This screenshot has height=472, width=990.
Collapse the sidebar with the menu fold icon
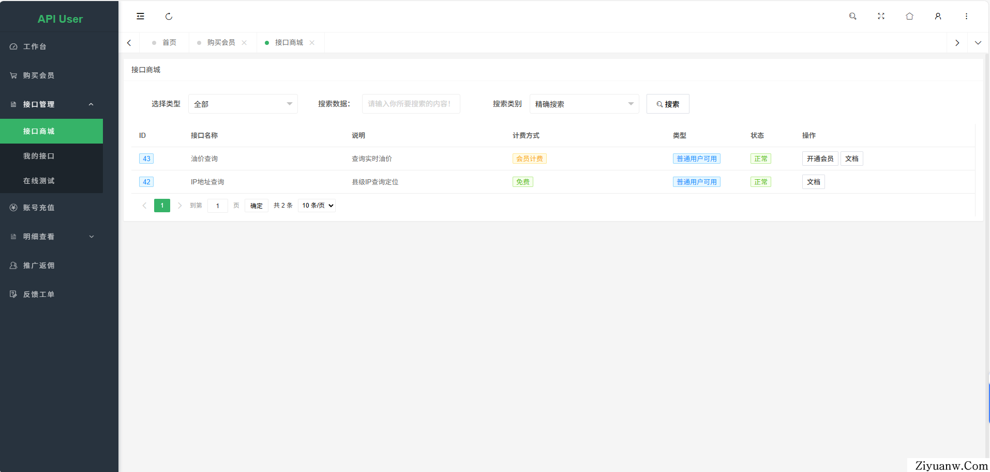click(140, 17)
